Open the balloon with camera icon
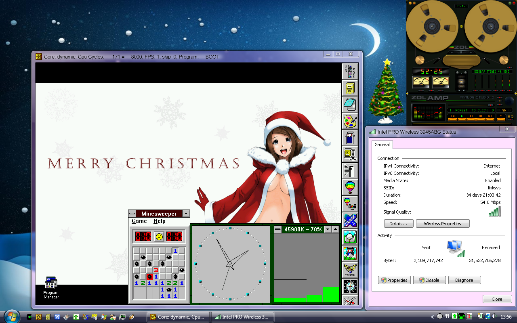517x323 pixels. click(x=350, y=204)
